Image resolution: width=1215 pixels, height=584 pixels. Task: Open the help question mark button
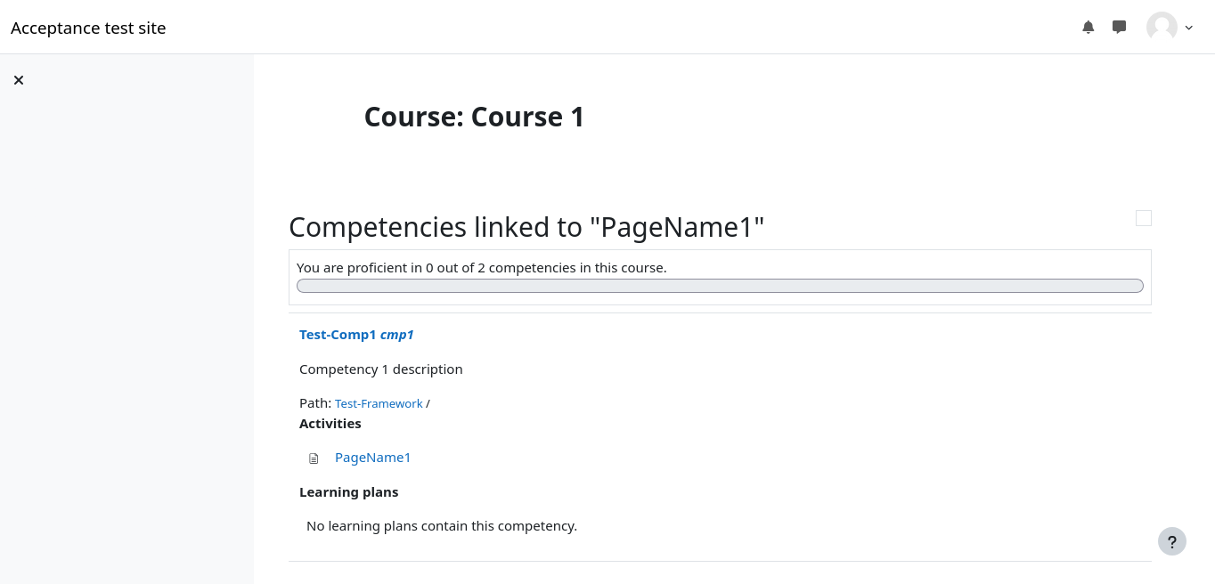tap(1171, 541)
